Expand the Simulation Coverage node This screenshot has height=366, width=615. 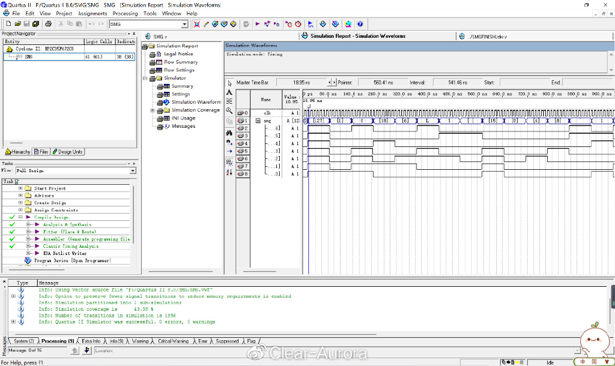pyautogui.click(x=153, y=110)
